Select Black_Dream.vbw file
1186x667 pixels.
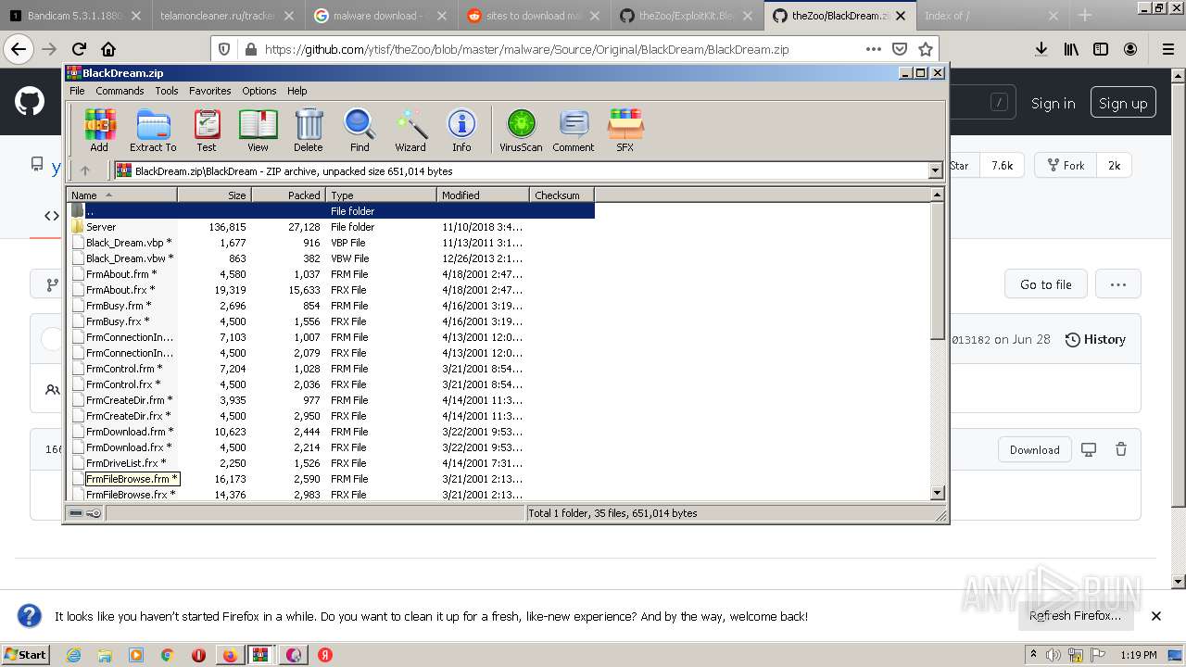point(330,258)
